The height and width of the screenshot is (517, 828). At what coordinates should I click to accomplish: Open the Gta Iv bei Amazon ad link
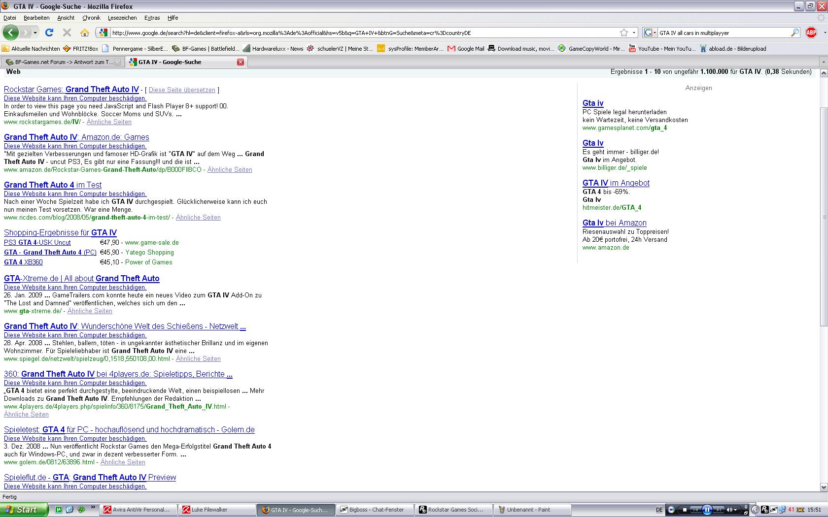click(615, 223)
